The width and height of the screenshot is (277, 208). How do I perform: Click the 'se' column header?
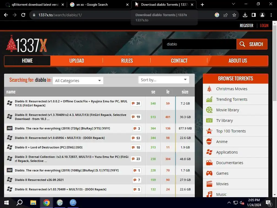click(x=153, y=92)
